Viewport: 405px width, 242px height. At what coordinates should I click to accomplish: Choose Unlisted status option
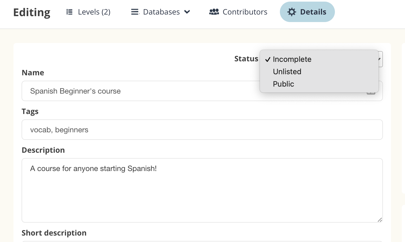pyautogui.click(x=287, y=72)
